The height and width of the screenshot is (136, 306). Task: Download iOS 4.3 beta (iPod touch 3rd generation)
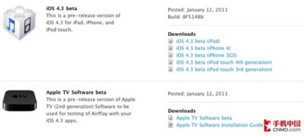[224, 70]
